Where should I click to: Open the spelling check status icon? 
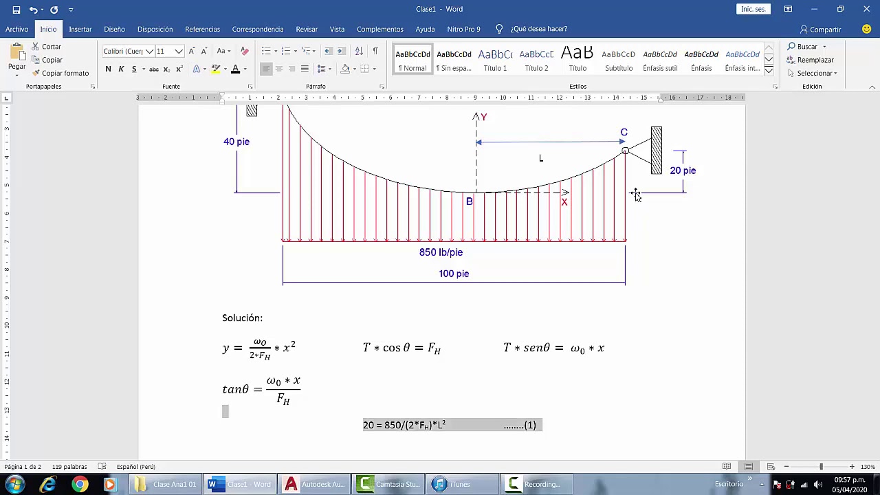pyautogui.click(x=102, y=467)
